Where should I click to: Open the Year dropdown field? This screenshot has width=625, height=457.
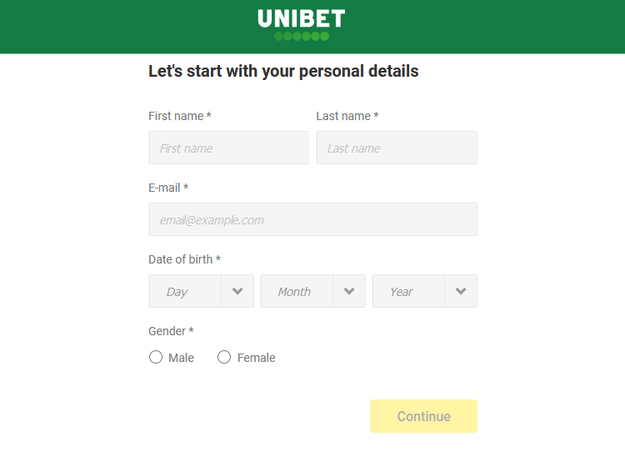click(x=424, y=291)
